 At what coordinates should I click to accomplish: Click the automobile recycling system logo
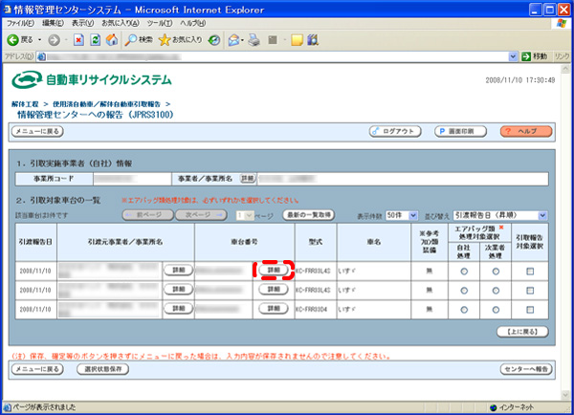point(92,79)
